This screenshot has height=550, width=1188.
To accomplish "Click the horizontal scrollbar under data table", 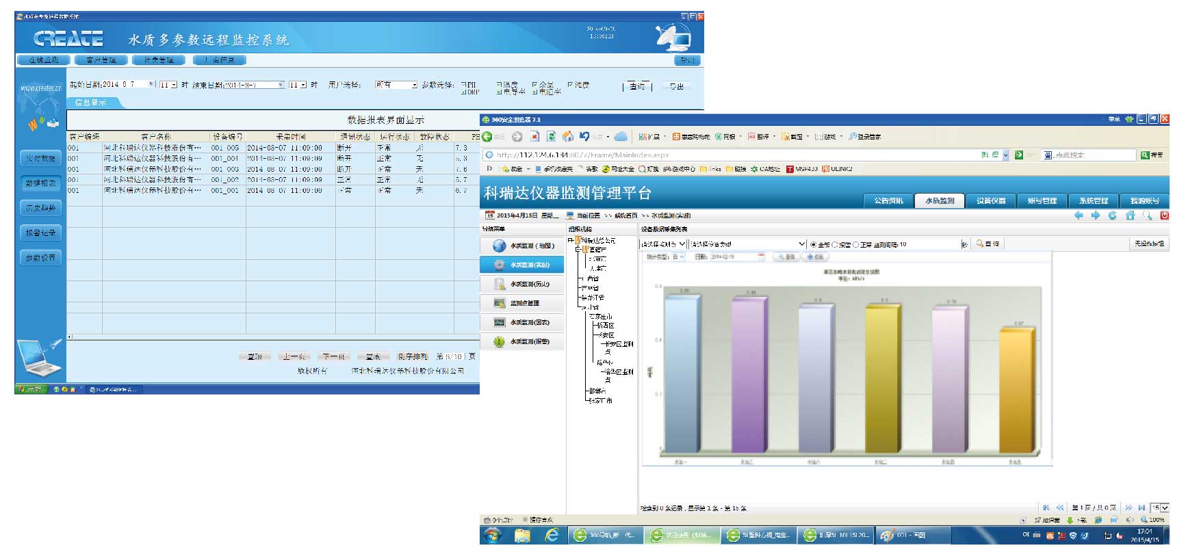I will [x=273, y=337].
